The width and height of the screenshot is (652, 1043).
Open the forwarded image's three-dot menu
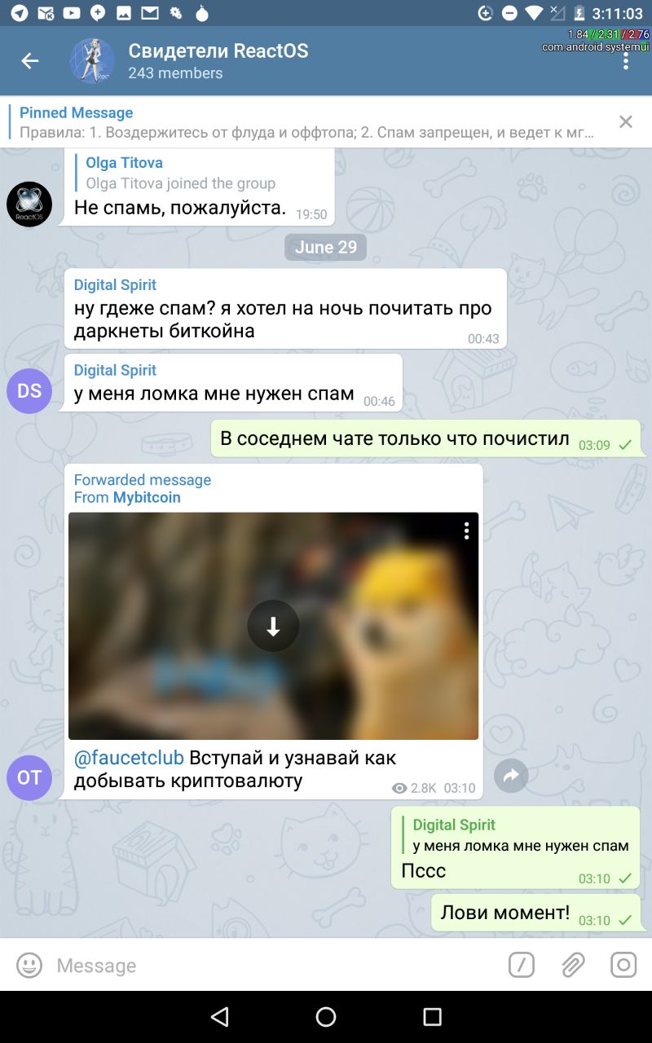coord(466,530)
